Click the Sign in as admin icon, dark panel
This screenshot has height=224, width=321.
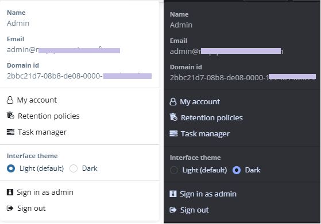tap(173, 194)
